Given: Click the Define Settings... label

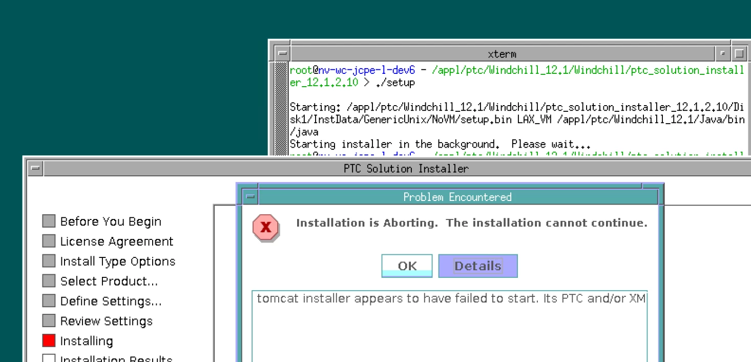Looking at the screenshot, I should point(111,301).
